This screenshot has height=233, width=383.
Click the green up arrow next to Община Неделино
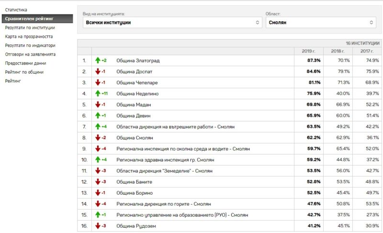98,93
